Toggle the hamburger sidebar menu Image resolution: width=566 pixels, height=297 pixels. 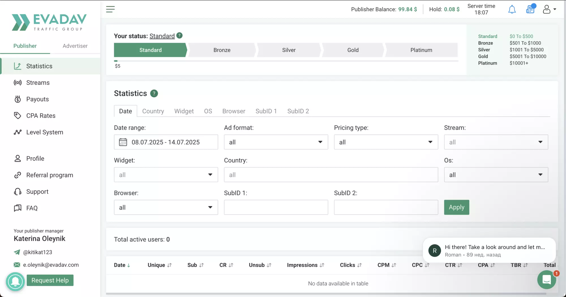[x=110, y=9]
